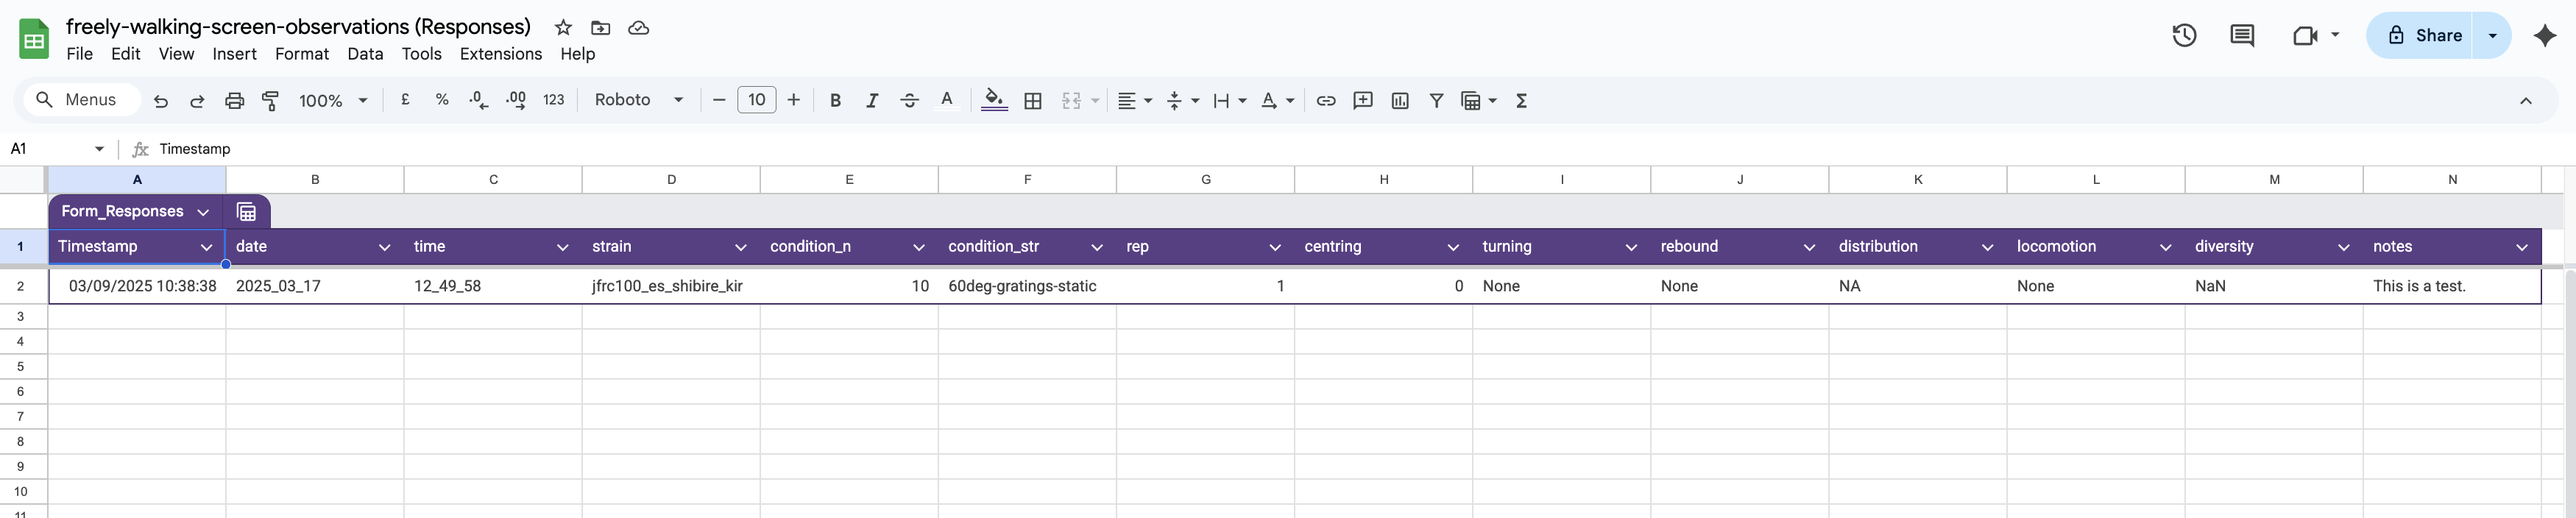Toggle italic formatting
Screen dimensions: 2576x518
(x=872, y=100)
